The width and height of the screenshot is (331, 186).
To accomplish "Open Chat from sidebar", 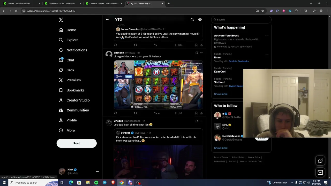I will (x=66, y=60).
